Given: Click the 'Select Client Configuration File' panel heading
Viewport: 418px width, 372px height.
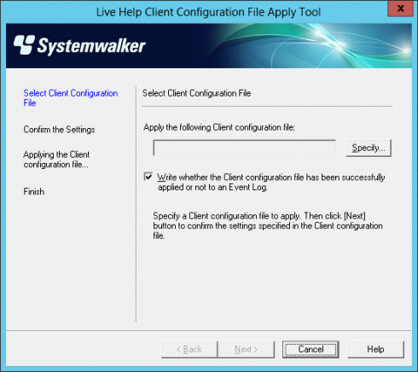Looking at the screenshot, I should pos(196,93).
